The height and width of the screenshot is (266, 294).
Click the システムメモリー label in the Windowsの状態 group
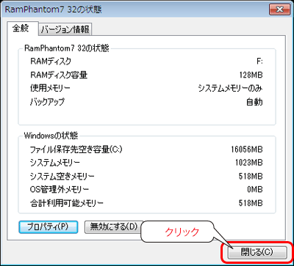pyautogui.click(x=55, y=163)
